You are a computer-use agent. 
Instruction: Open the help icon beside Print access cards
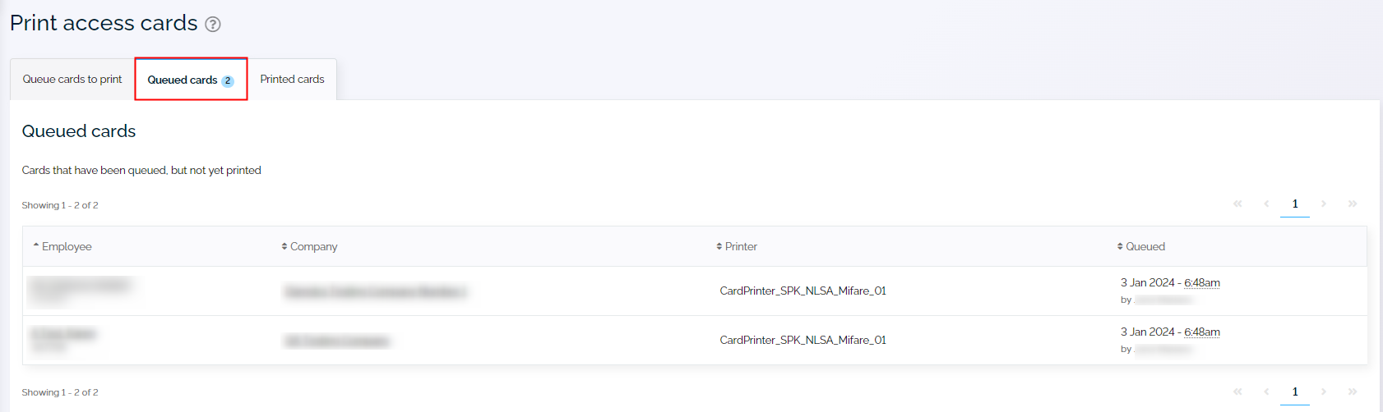[x=213, y=25]
